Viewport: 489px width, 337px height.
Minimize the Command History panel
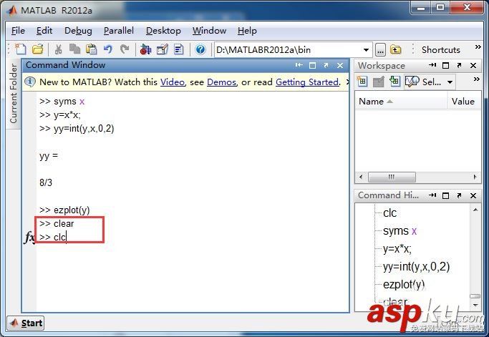pos(432,195)
